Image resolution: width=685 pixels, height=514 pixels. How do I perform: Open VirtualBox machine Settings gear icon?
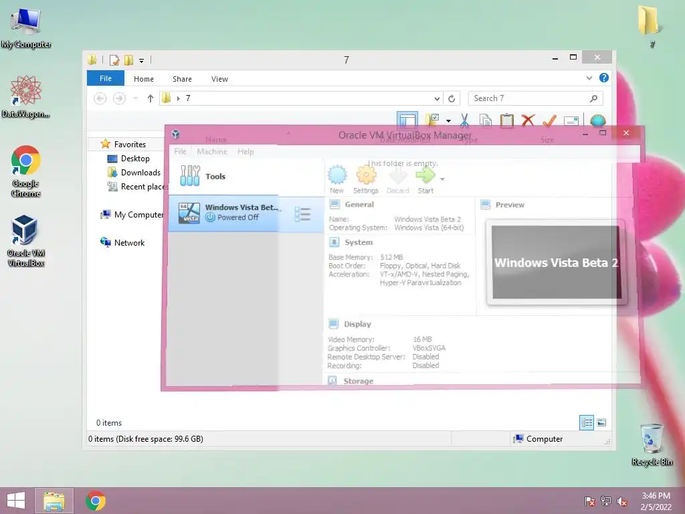(x=366, y=175)
